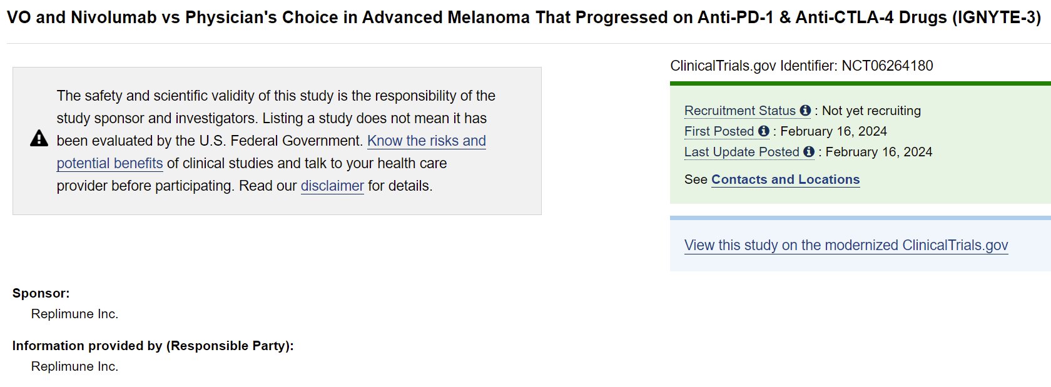Image resolution: width=1051 pixels, height=387 pixels.
Task: Open the 'Know the risks and' link
Action: click(x=427, y=141)
